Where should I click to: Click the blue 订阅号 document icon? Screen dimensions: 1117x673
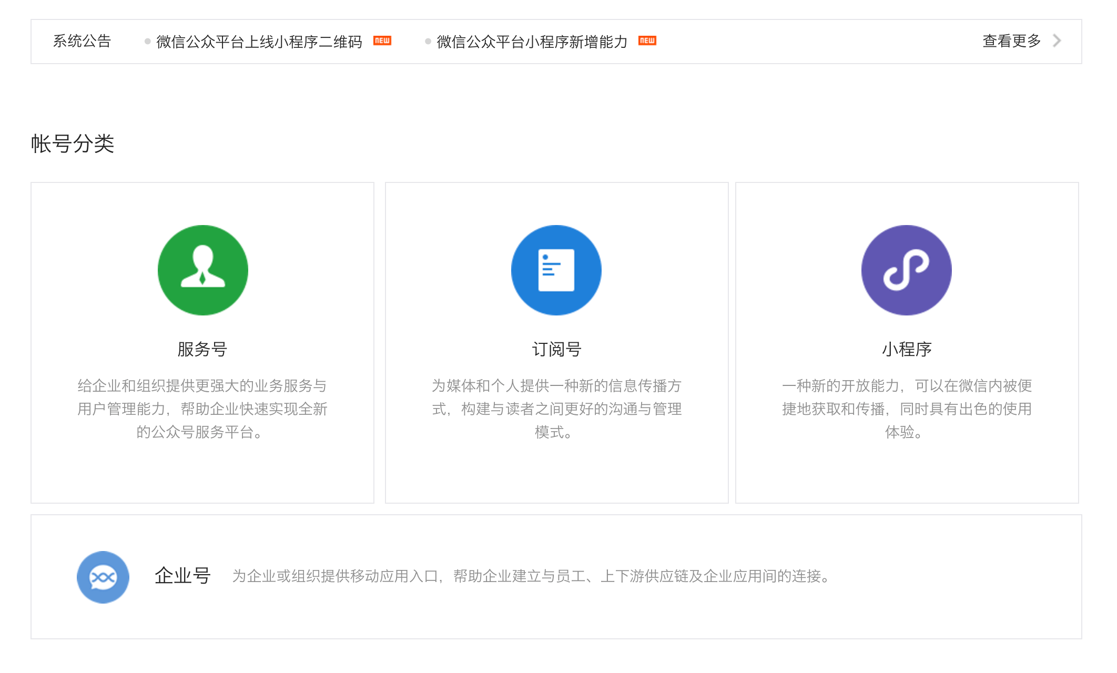click(x=556, y=270)
